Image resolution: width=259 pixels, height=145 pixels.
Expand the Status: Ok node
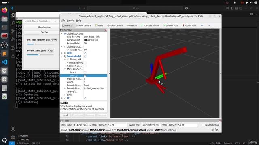tap(65, 60)
